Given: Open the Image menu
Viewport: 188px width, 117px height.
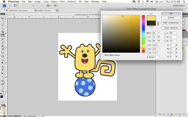Looking at the screenshot, I should [x=38, y=1].
